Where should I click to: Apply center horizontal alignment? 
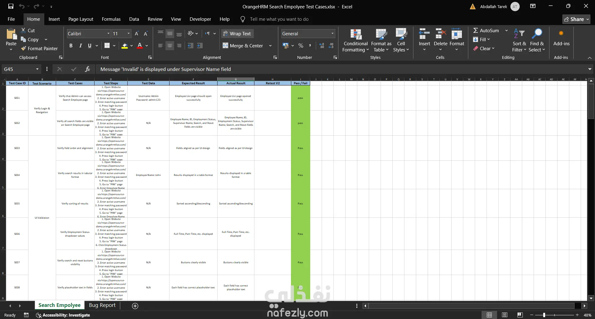point(170,46)
